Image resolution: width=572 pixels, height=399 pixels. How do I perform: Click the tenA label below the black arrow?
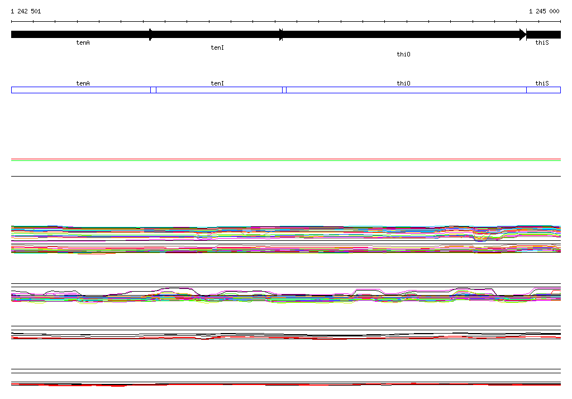83,42
